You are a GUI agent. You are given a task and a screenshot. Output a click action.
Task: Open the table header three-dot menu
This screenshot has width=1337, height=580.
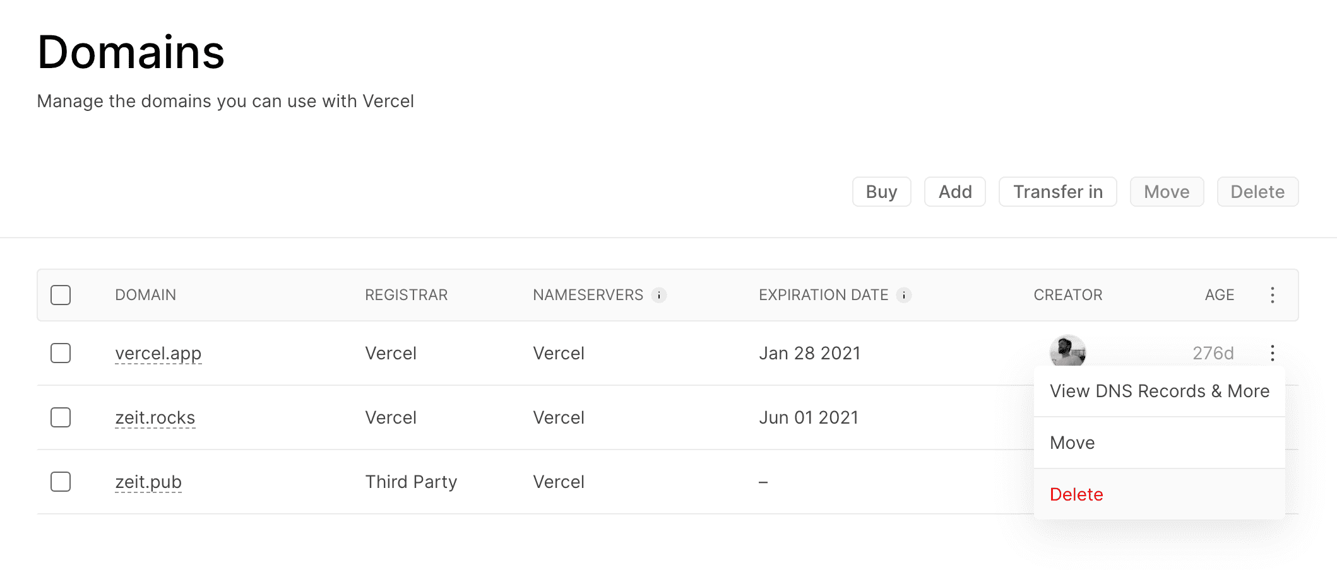[1272, 295]
